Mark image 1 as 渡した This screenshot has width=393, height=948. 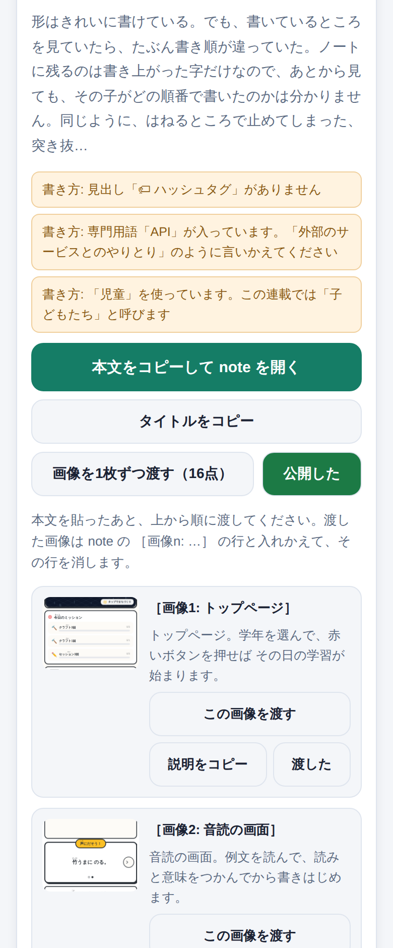coord(312,764)
